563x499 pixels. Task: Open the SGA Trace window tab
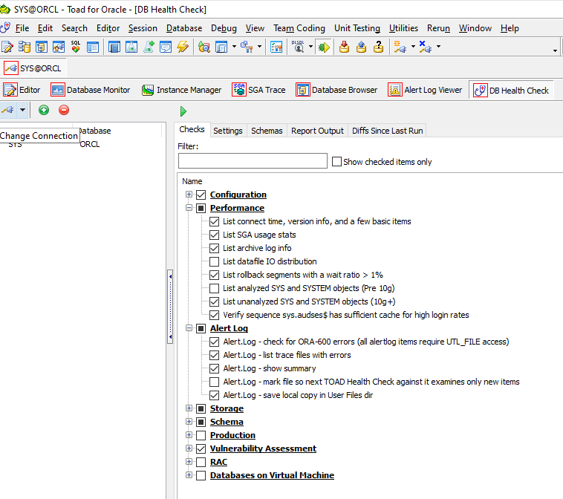tap(259, 90)
